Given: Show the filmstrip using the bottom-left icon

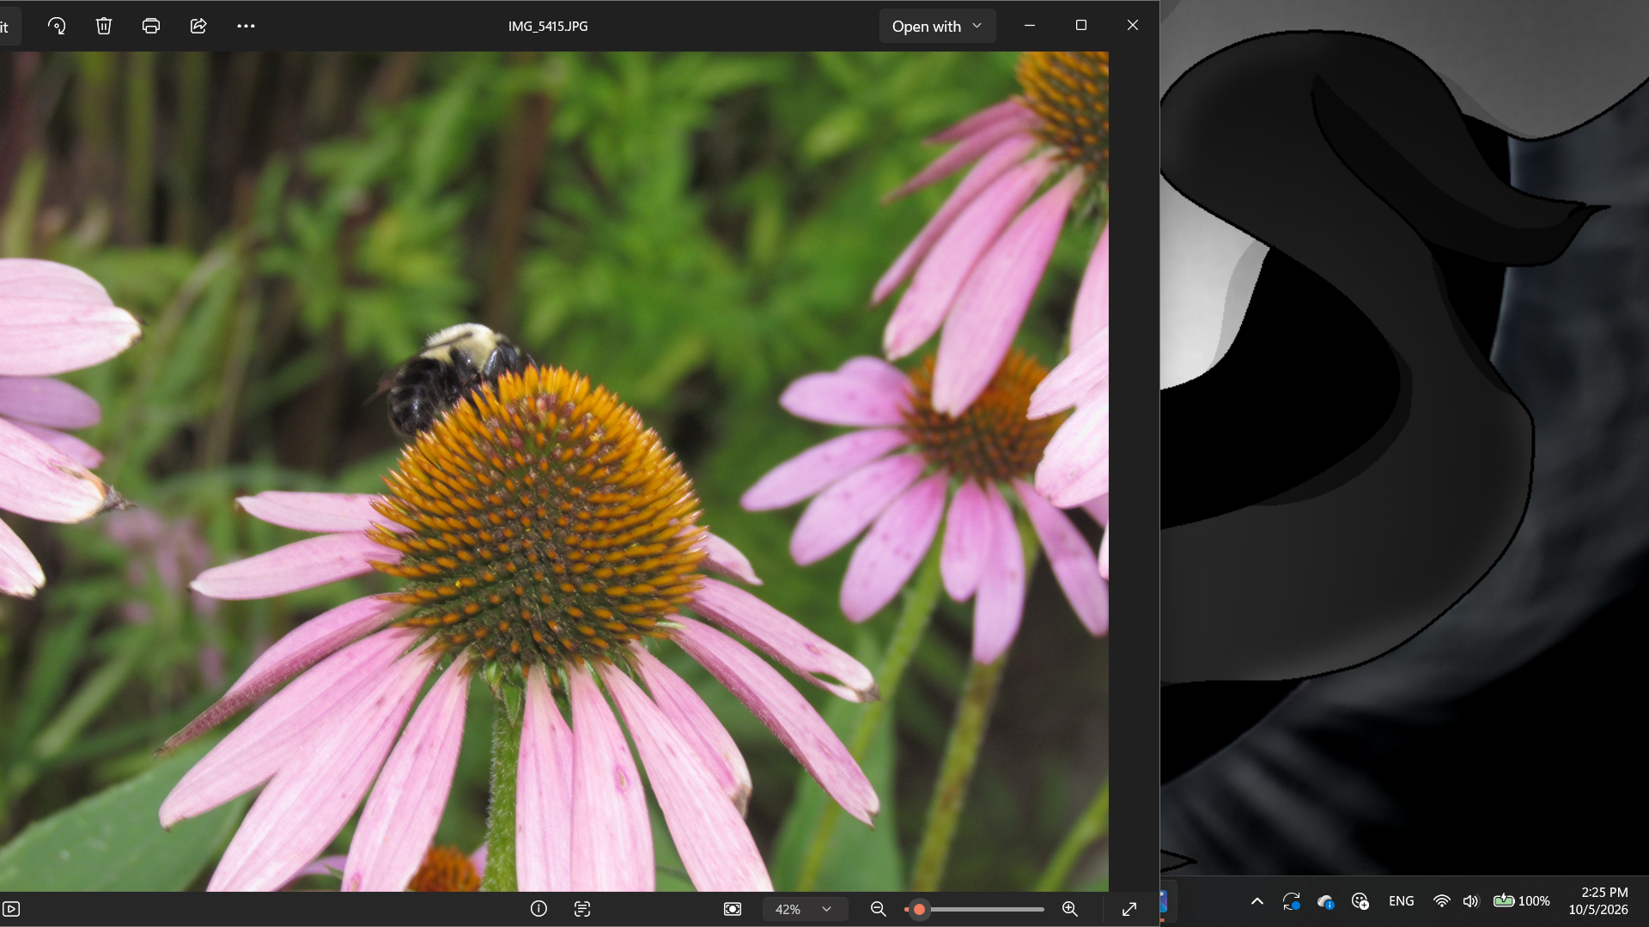Looking at the screenshot, I should click(11, 908).
